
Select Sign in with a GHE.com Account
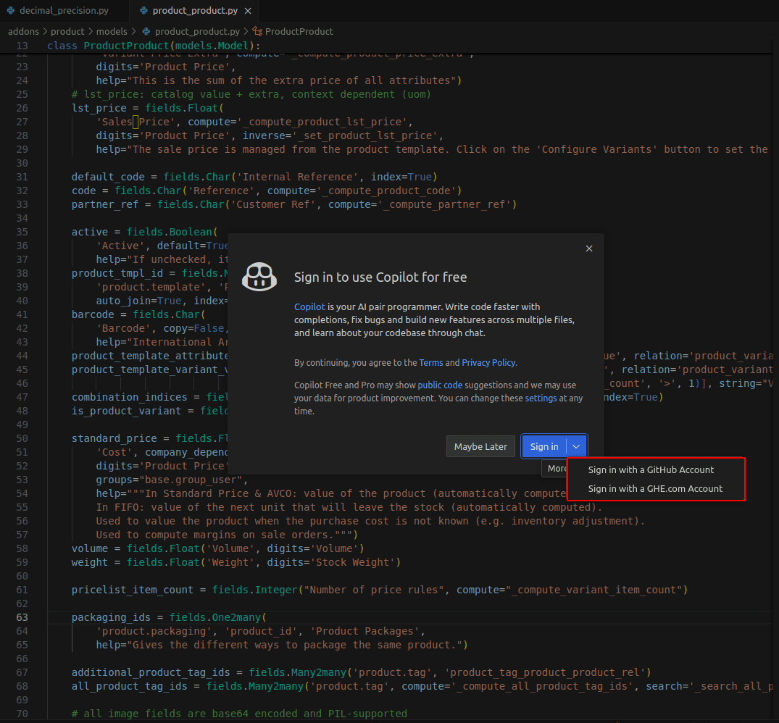[x=655, y=488]
